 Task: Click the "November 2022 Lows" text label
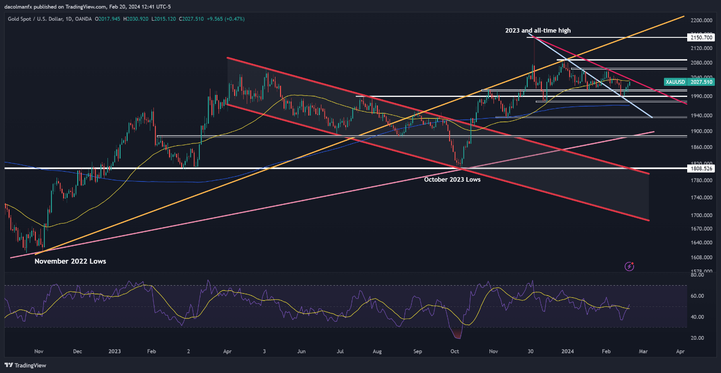(70, 261)
